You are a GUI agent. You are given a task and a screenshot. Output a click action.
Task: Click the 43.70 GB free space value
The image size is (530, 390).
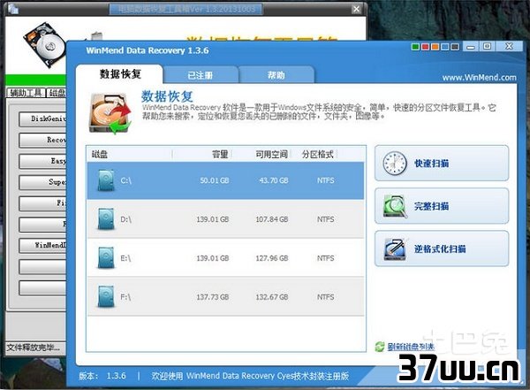click(274, 180)
